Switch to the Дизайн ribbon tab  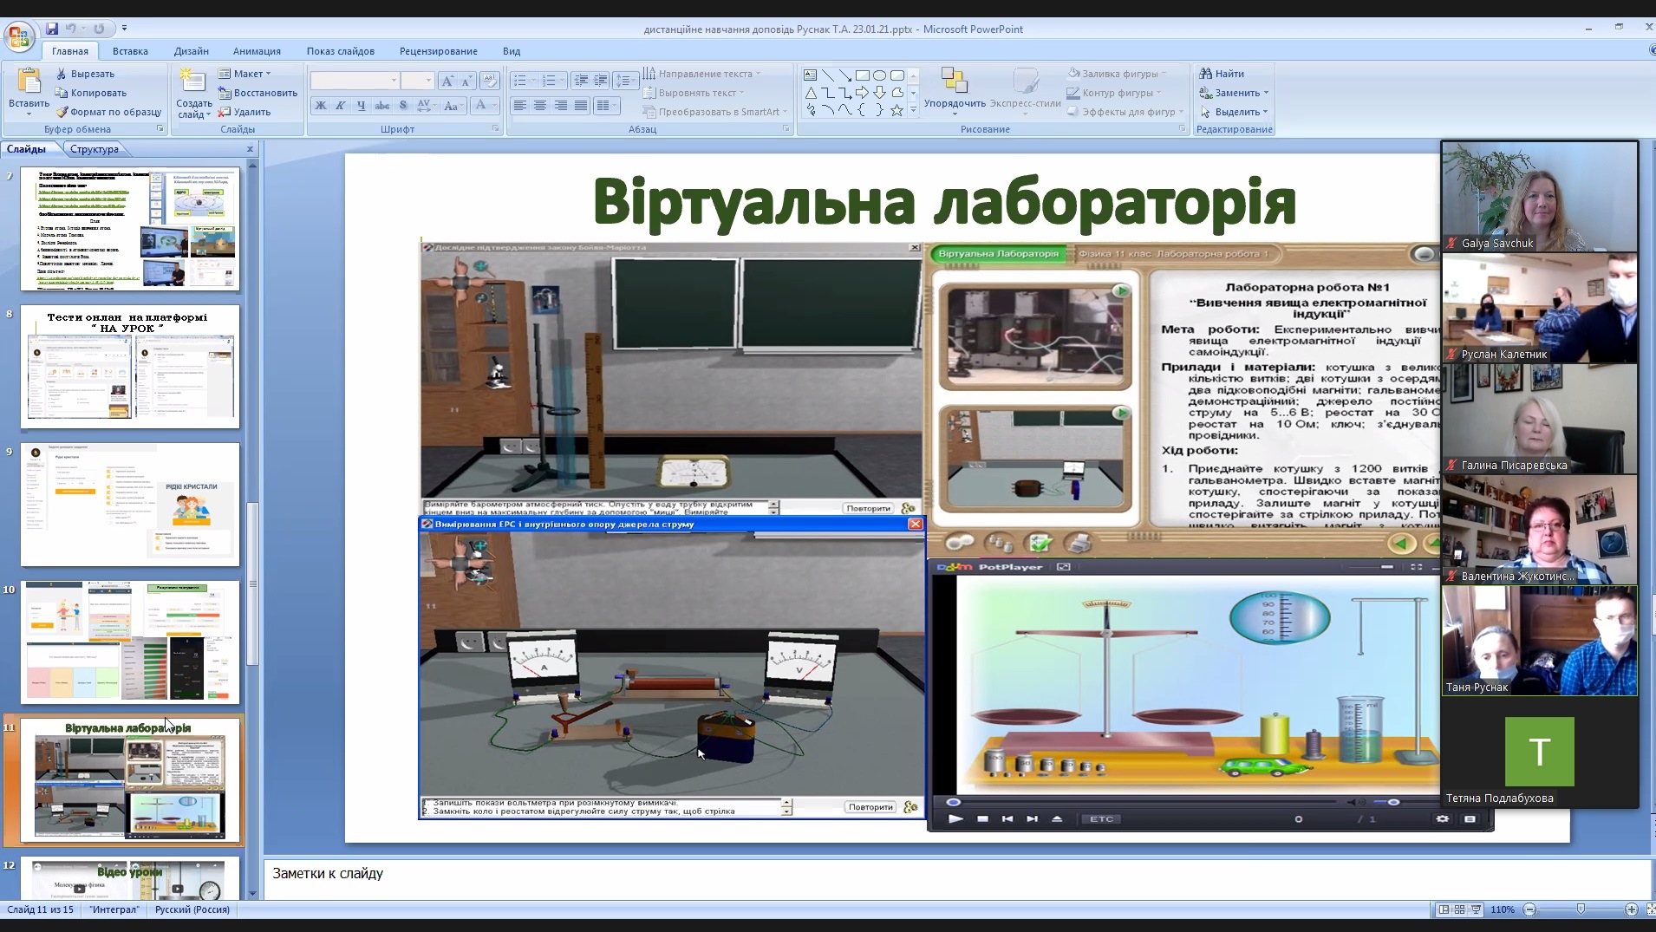coord(191,51)
